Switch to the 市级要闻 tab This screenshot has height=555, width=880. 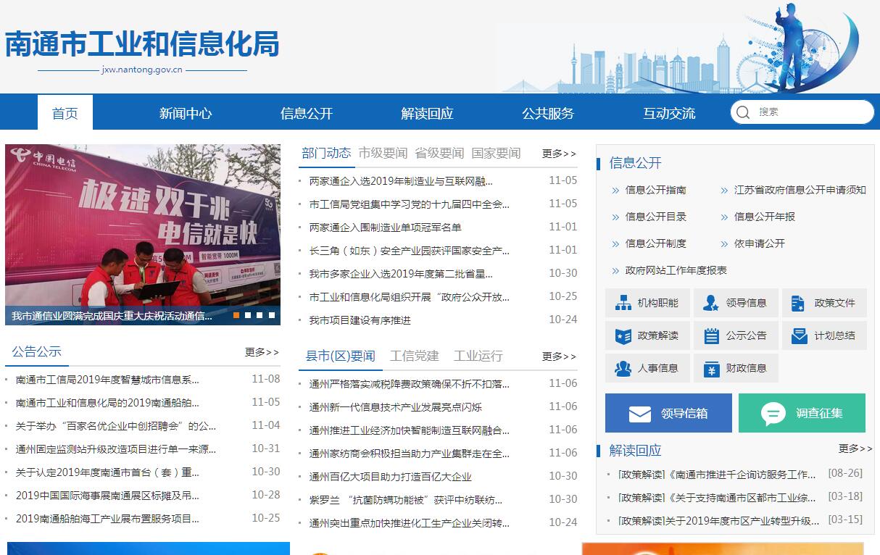pyautogui.click(x=383, y=154)
